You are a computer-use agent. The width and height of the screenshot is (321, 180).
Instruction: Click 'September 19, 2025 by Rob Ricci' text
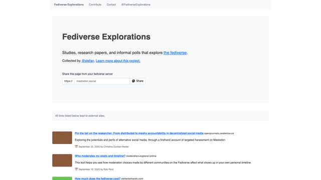(96, 169)
